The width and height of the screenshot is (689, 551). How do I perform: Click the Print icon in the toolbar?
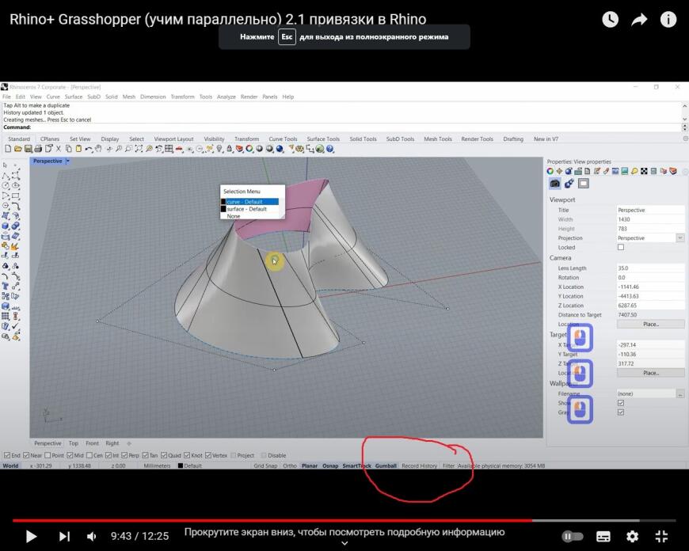pos(38,149)
